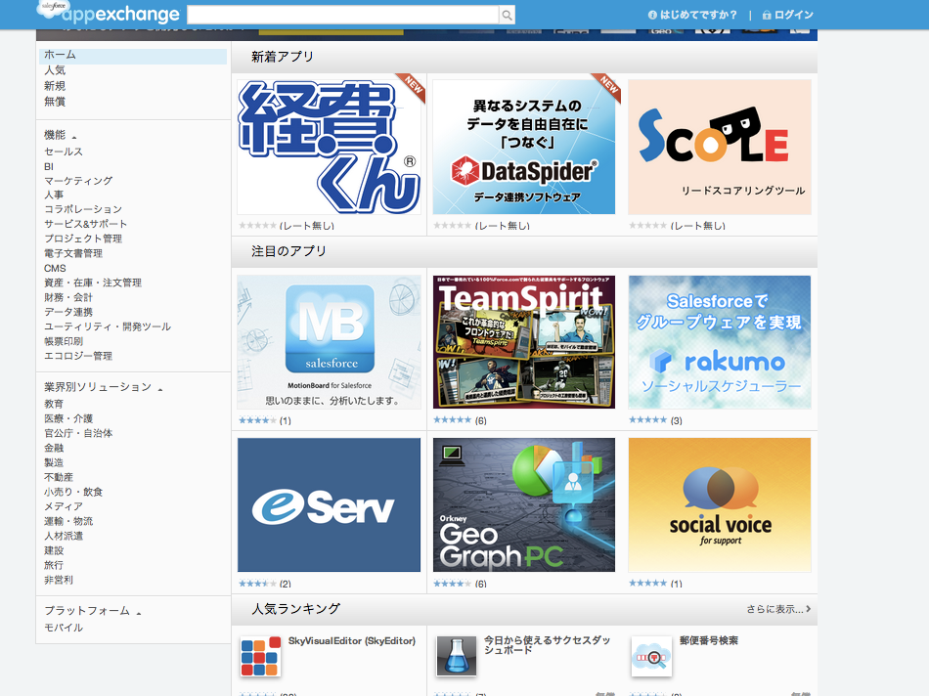Screen dimensions: 929x696
Task: Select ホーム in the sidebar
Action: (133, 56)
